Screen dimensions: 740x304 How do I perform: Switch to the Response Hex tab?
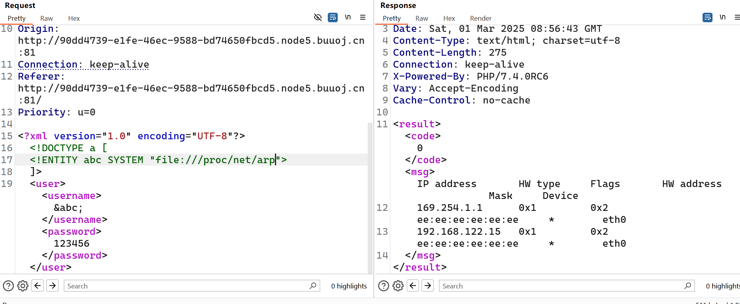[x=449, y=18]
